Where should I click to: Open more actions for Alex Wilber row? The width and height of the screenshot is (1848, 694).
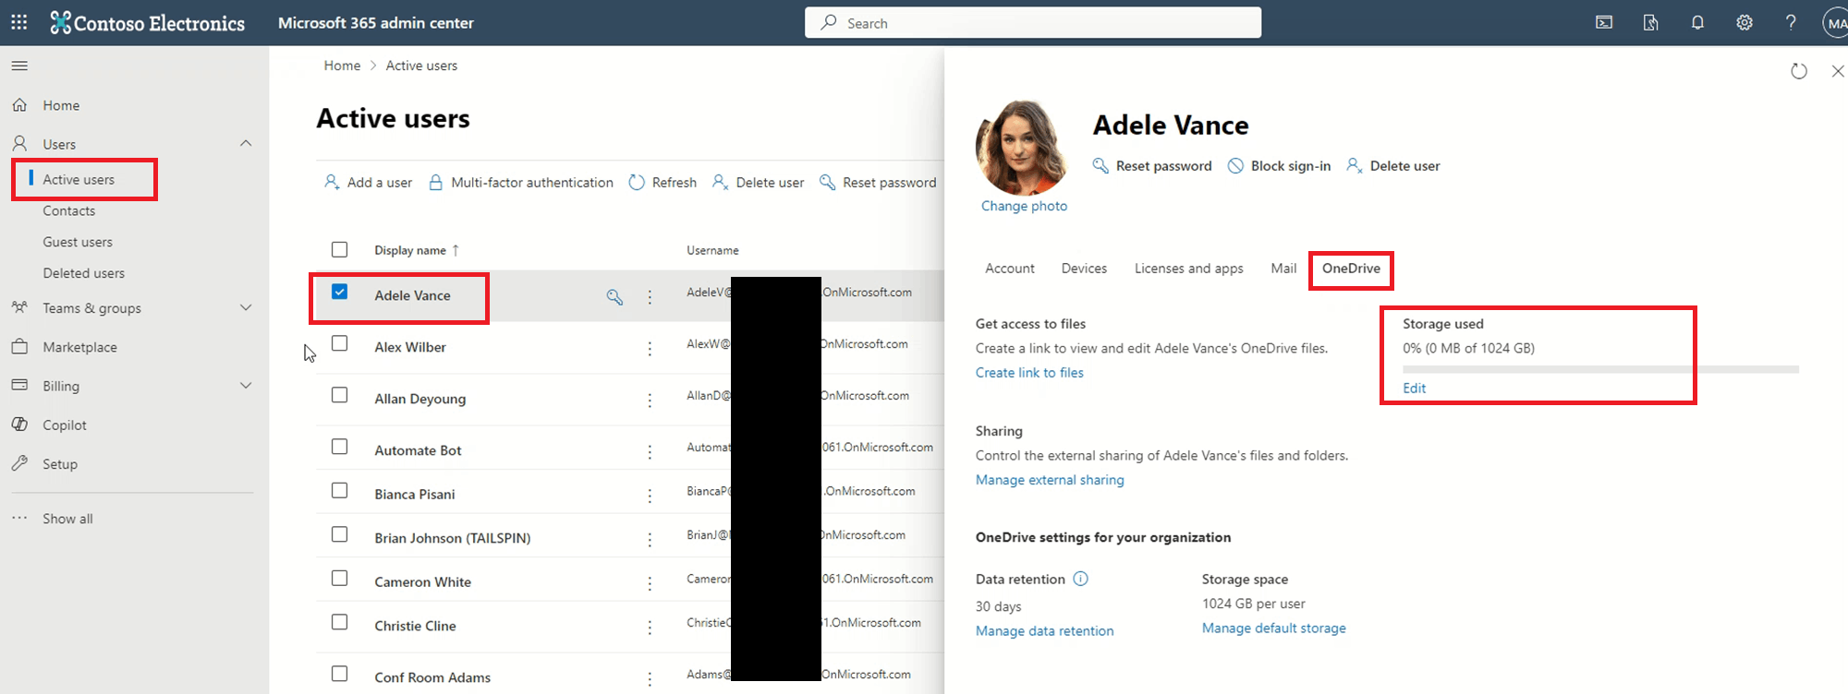pyautogui.click(x=650, y=348)
